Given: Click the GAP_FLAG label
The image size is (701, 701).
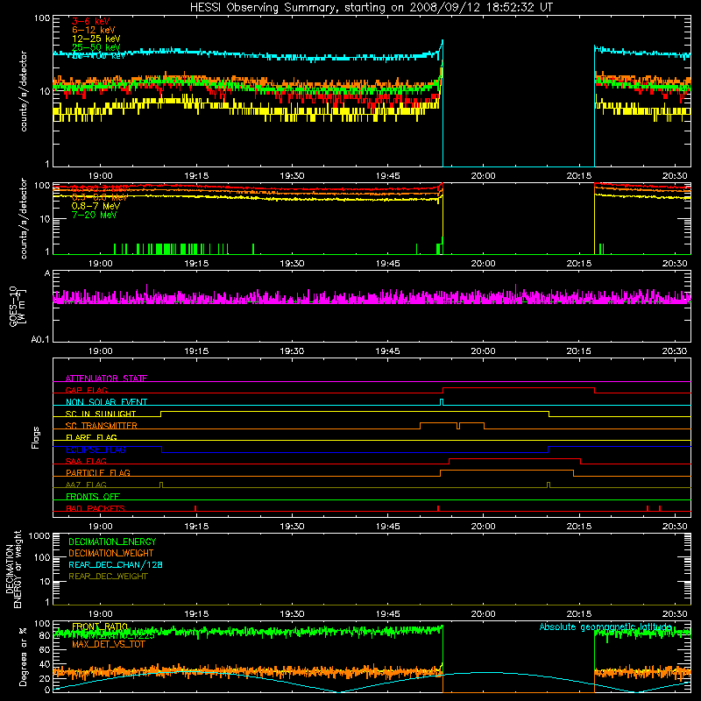Looking at the screenshot, I should (86, 390).
